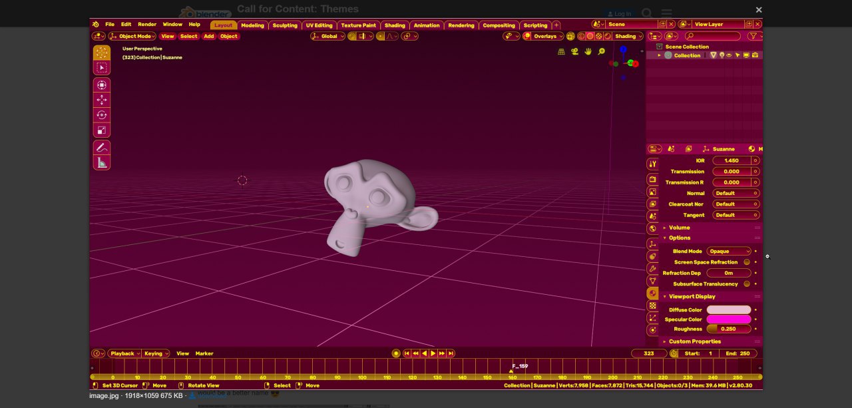The image size is (852, 408).
Task: Click the Roughness slider
Action: (729, 329)
